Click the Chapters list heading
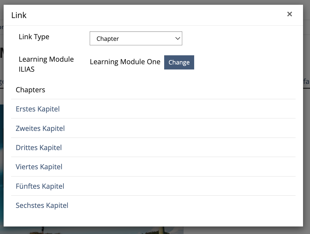310x234 pixels. [x=31, y=90]
